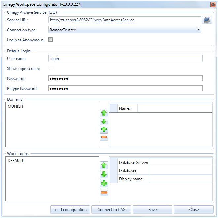Toggle Login as Anonymous checkbox
Viewport: 218px width, 218px height.
click(x=50, y=40)
